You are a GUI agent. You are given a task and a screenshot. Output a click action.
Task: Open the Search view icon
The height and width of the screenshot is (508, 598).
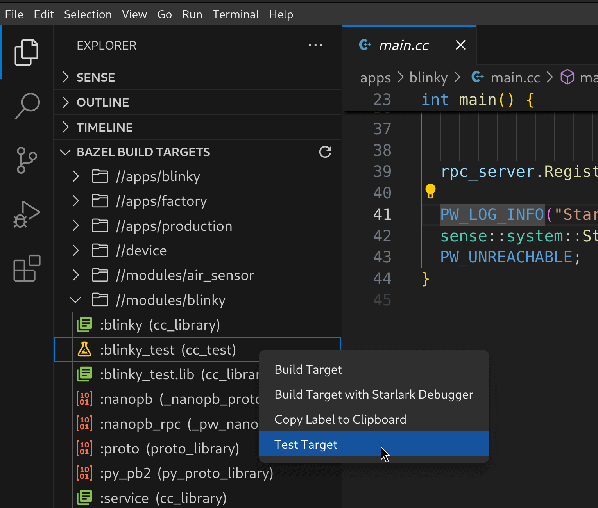pos(27,106)
